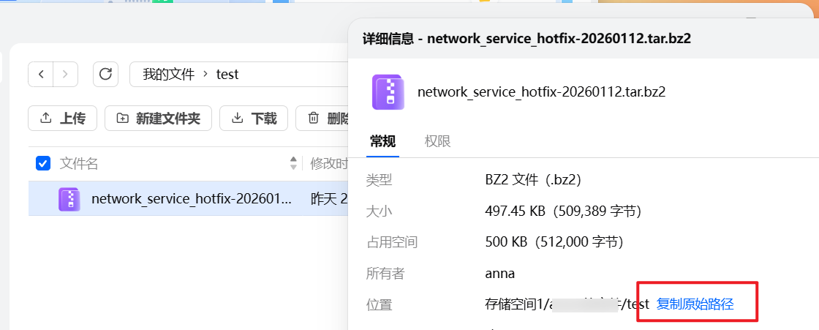This screenshot has width=819, height=330.
Task: Click the upload arrow icon on 上传
Action: (45, 119)
